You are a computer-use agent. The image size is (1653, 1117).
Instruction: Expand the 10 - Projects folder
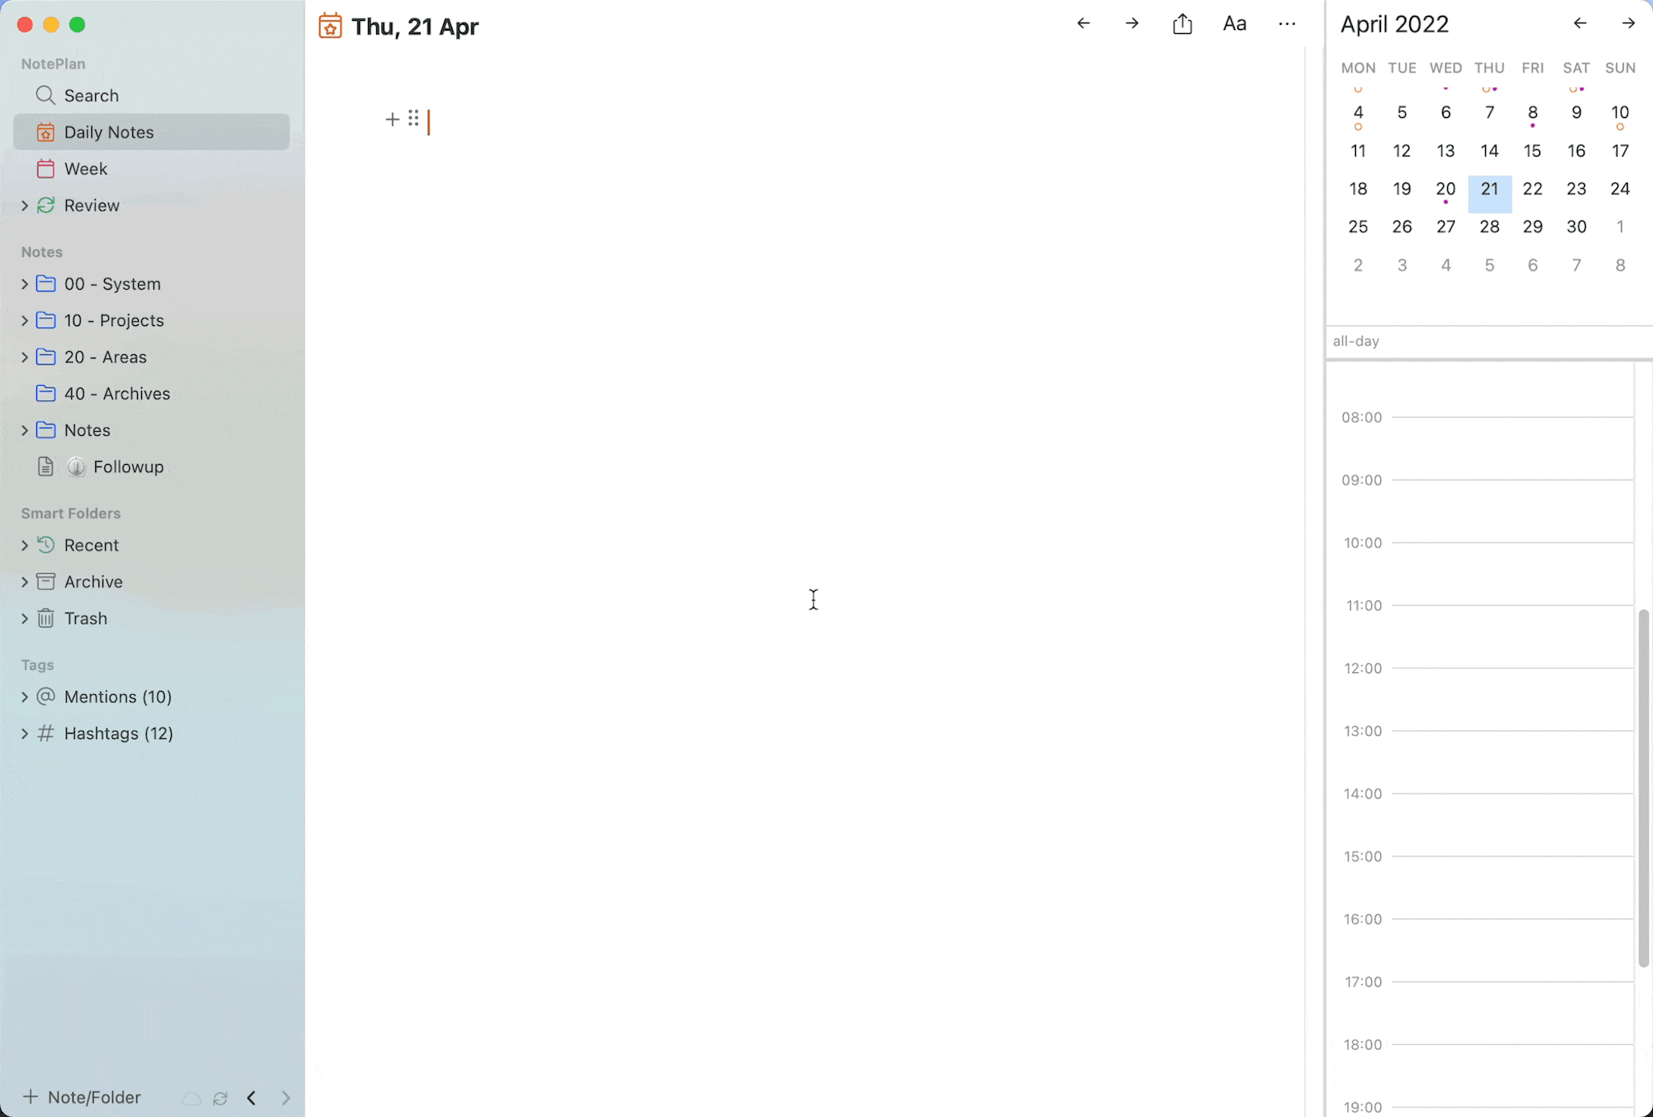tap(23, 320)
